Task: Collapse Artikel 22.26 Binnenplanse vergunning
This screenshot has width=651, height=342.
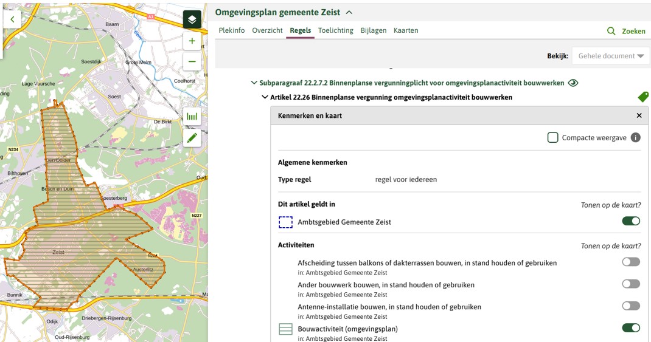Action: coord(265,97)
